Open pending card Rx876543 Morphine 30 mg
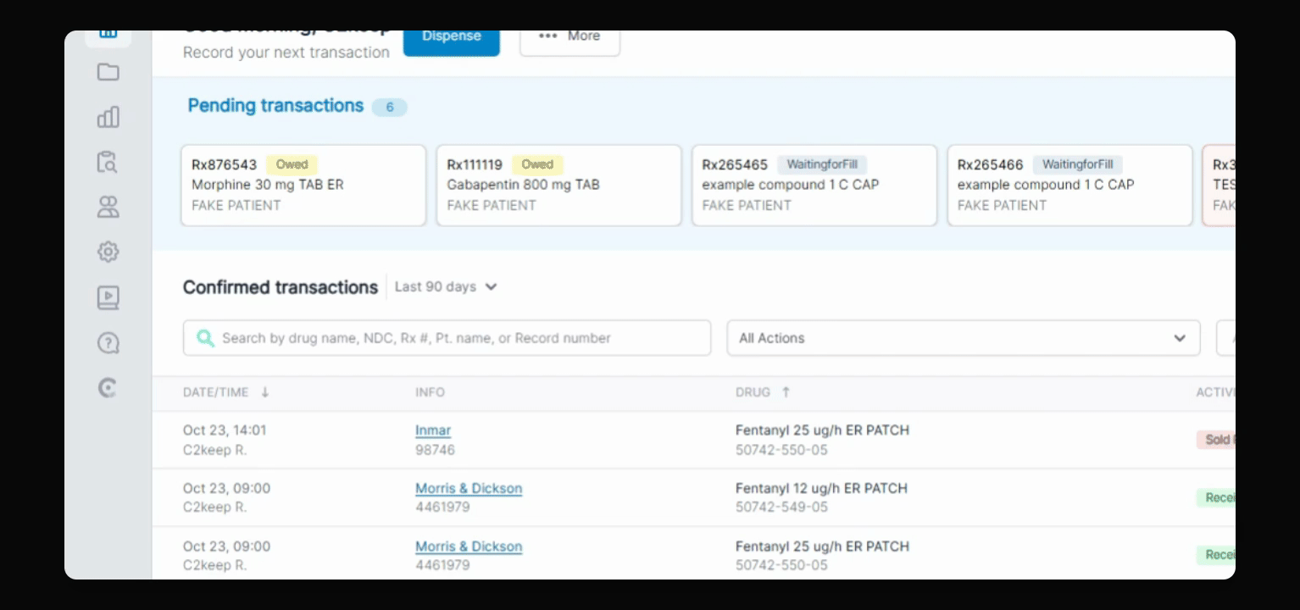The height and width of the screenshot is (610, 1300). [303, 186]
